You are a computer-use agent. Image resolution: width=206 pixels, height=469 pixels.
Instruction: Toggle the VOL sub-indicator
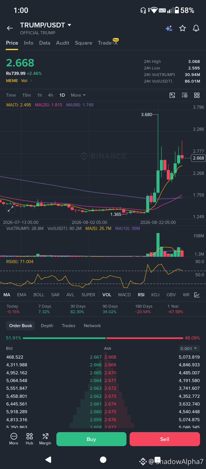point(107,295)
